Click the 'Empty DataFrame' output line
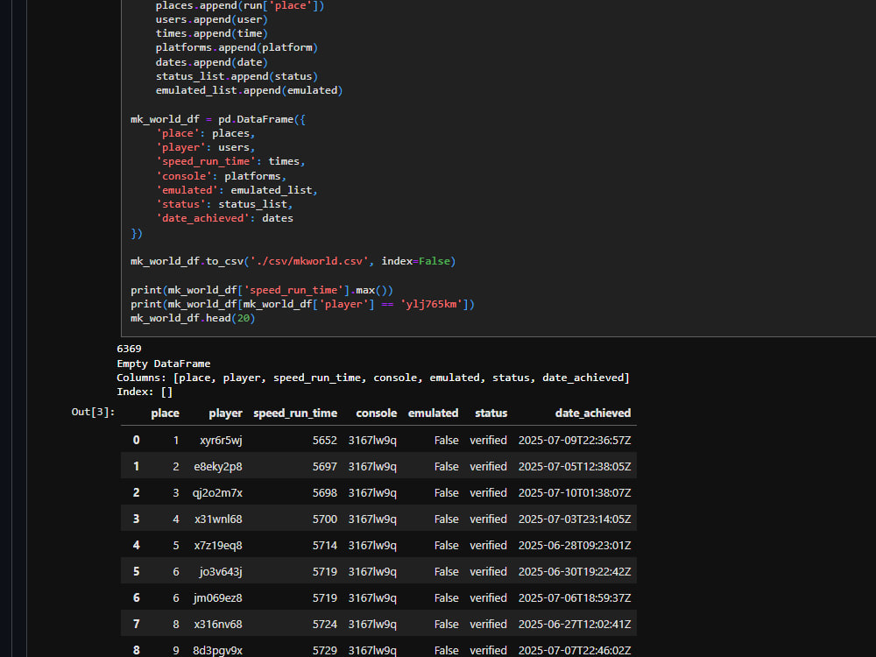This screenshot has width=876, height=657. tap(164, 364)
